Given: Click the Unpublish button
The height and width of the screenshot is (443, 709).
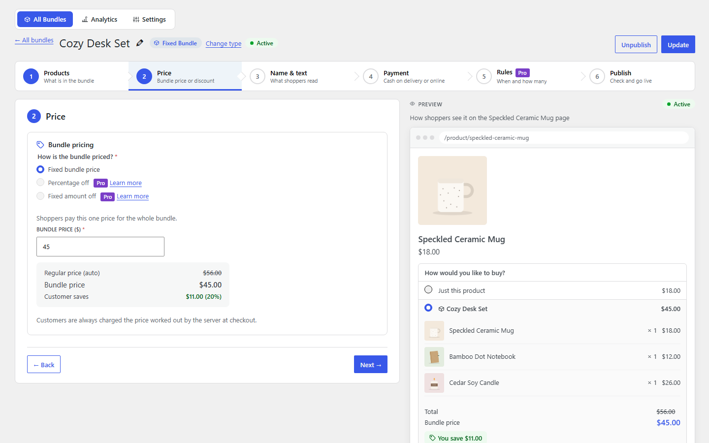Looking at the screenshot, I should (636, 44).
